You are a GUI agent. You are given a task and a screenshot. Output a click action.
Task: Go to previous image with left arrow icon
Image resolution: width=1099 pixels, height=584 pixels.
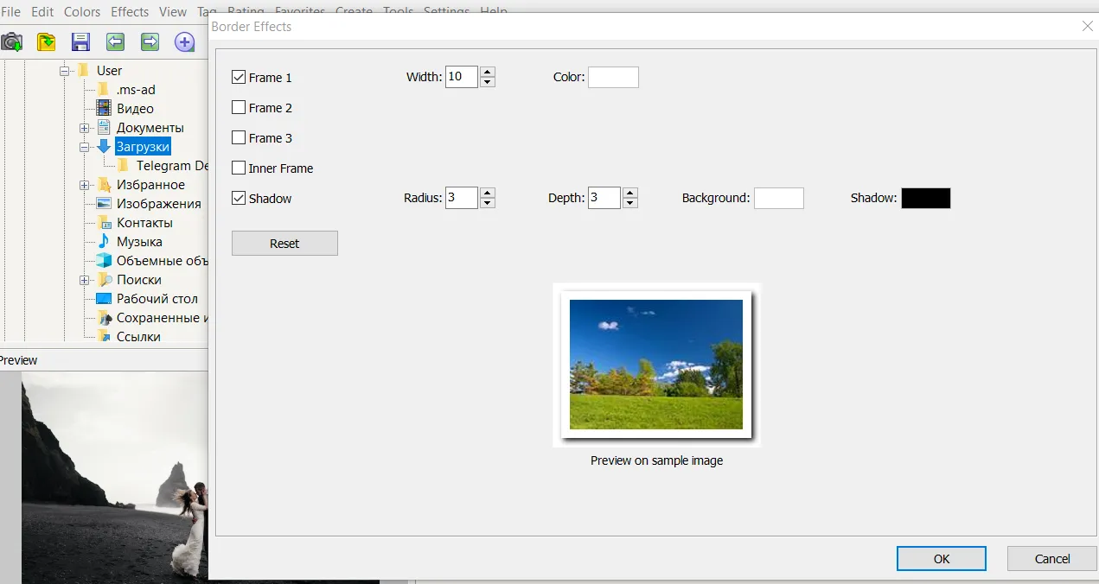pos(115,41)
